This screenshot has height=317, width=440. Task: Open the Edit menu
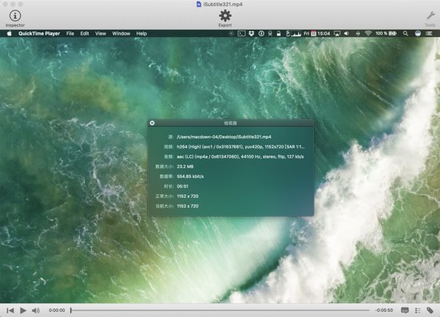(x=84, y=33)
